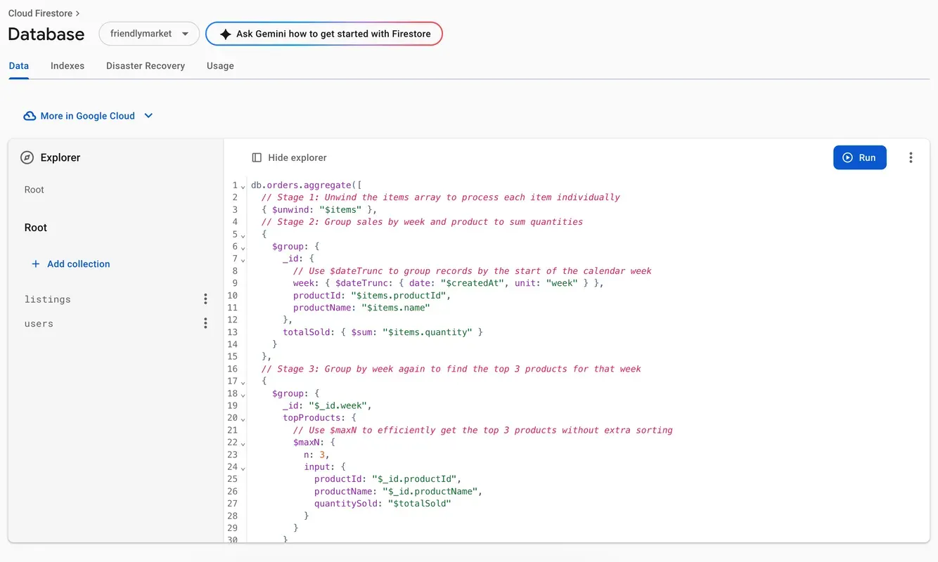
Task: Click the plus icon beside Add collection
Action: [x=35, y=264]
